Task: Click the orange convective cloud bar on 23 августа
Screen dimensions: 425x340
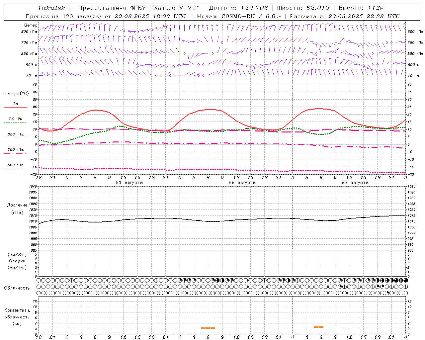Action: 319,327
